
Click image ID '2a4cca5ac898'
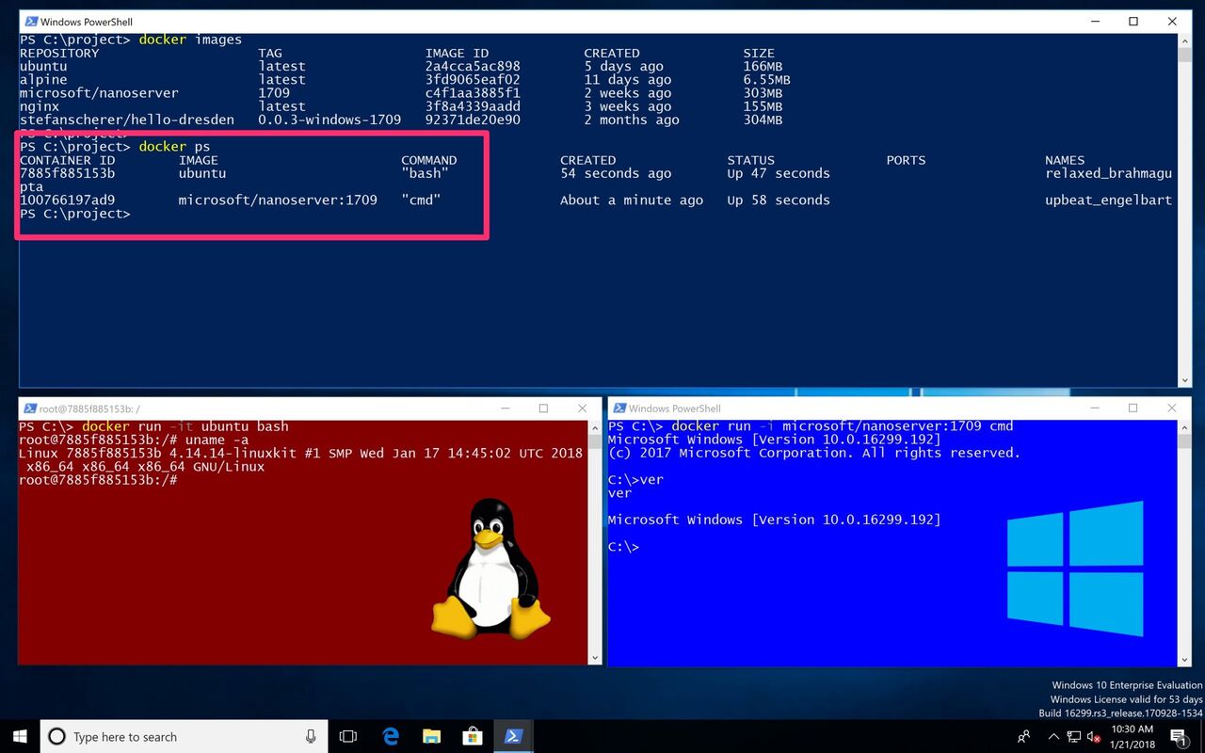pyautogui.click(x=473, y=67)
